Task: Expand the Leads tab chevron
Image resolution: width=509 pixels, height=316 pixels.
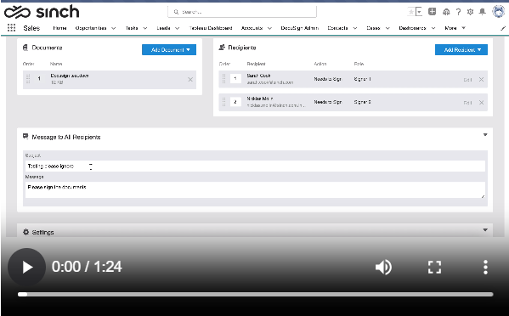Action: [178, 28]
